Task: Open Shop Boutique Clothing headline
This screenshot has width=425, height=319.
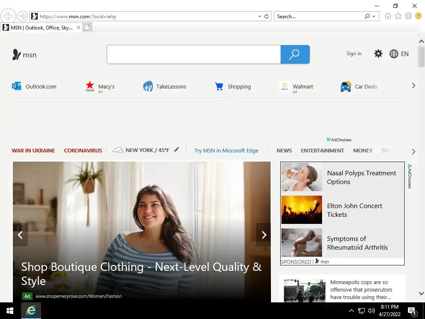Action: click(141, 274)
